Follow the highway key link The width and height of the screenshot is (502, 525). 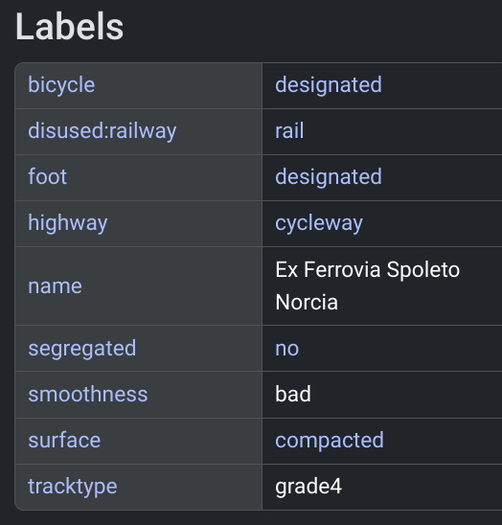pos(68,222)
